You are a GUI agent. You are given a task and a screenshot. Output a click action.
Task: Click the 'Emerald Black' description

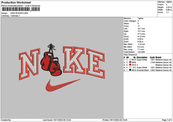click(x=143, y=70)
